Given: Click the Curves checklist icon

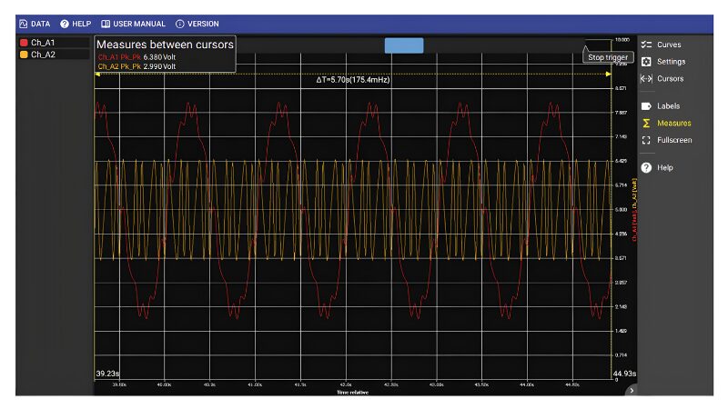Looking at the screenshot, I should pyautogui.click(x=646, y=45).
